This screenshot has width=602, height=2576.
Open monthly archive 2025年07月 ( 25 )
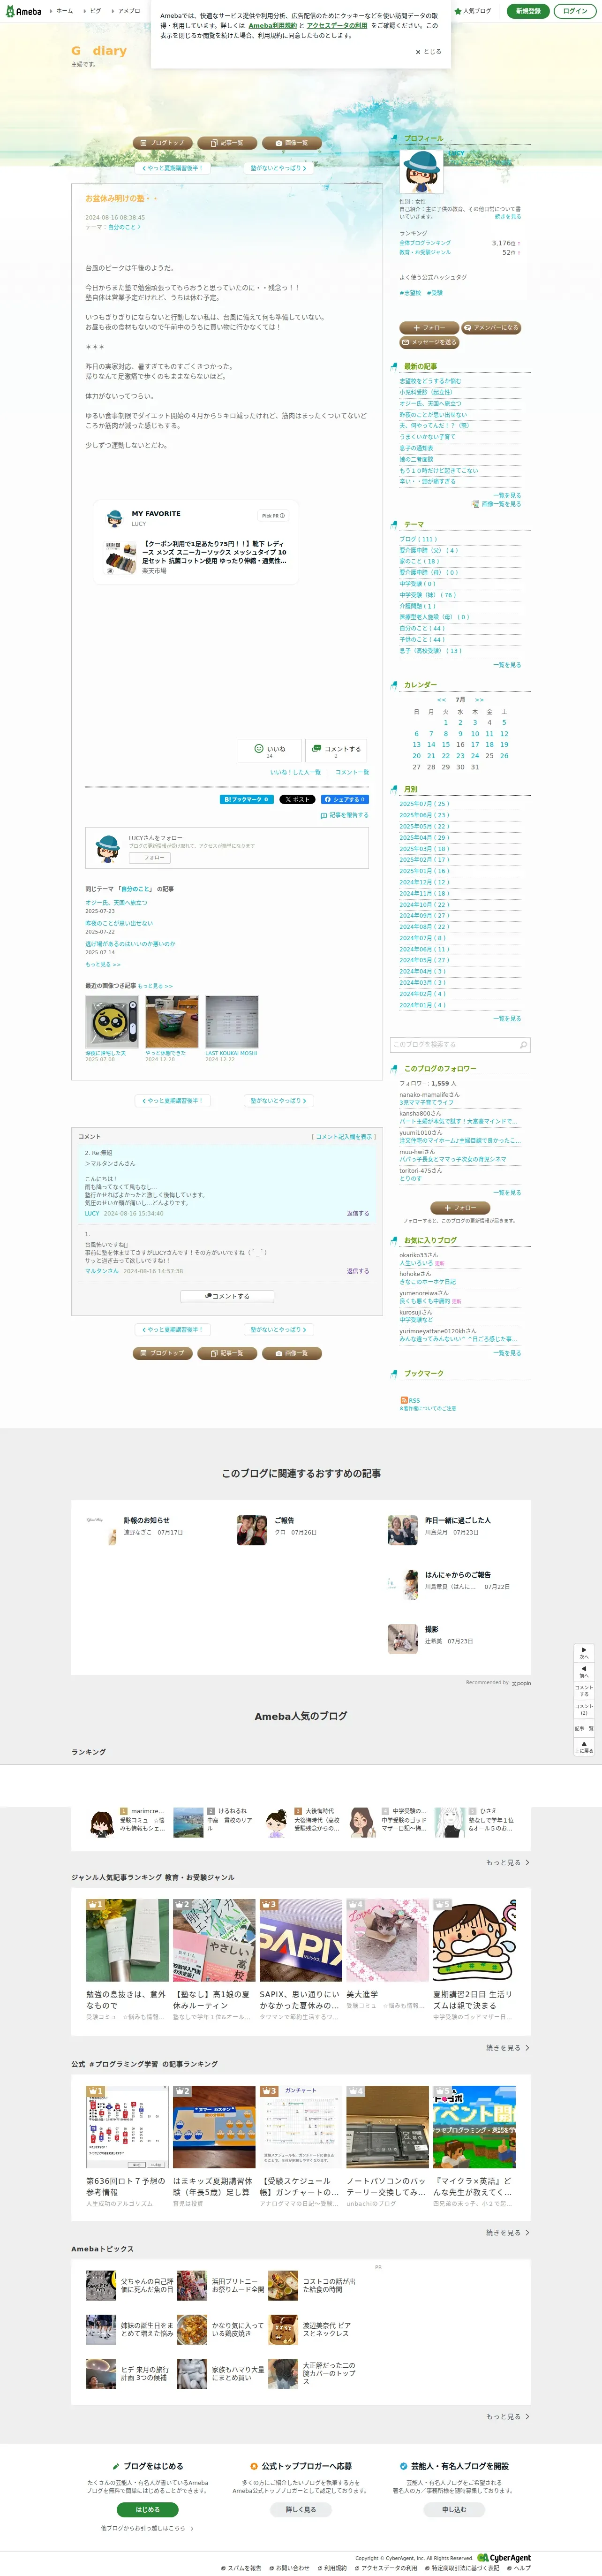coord(424,803)
